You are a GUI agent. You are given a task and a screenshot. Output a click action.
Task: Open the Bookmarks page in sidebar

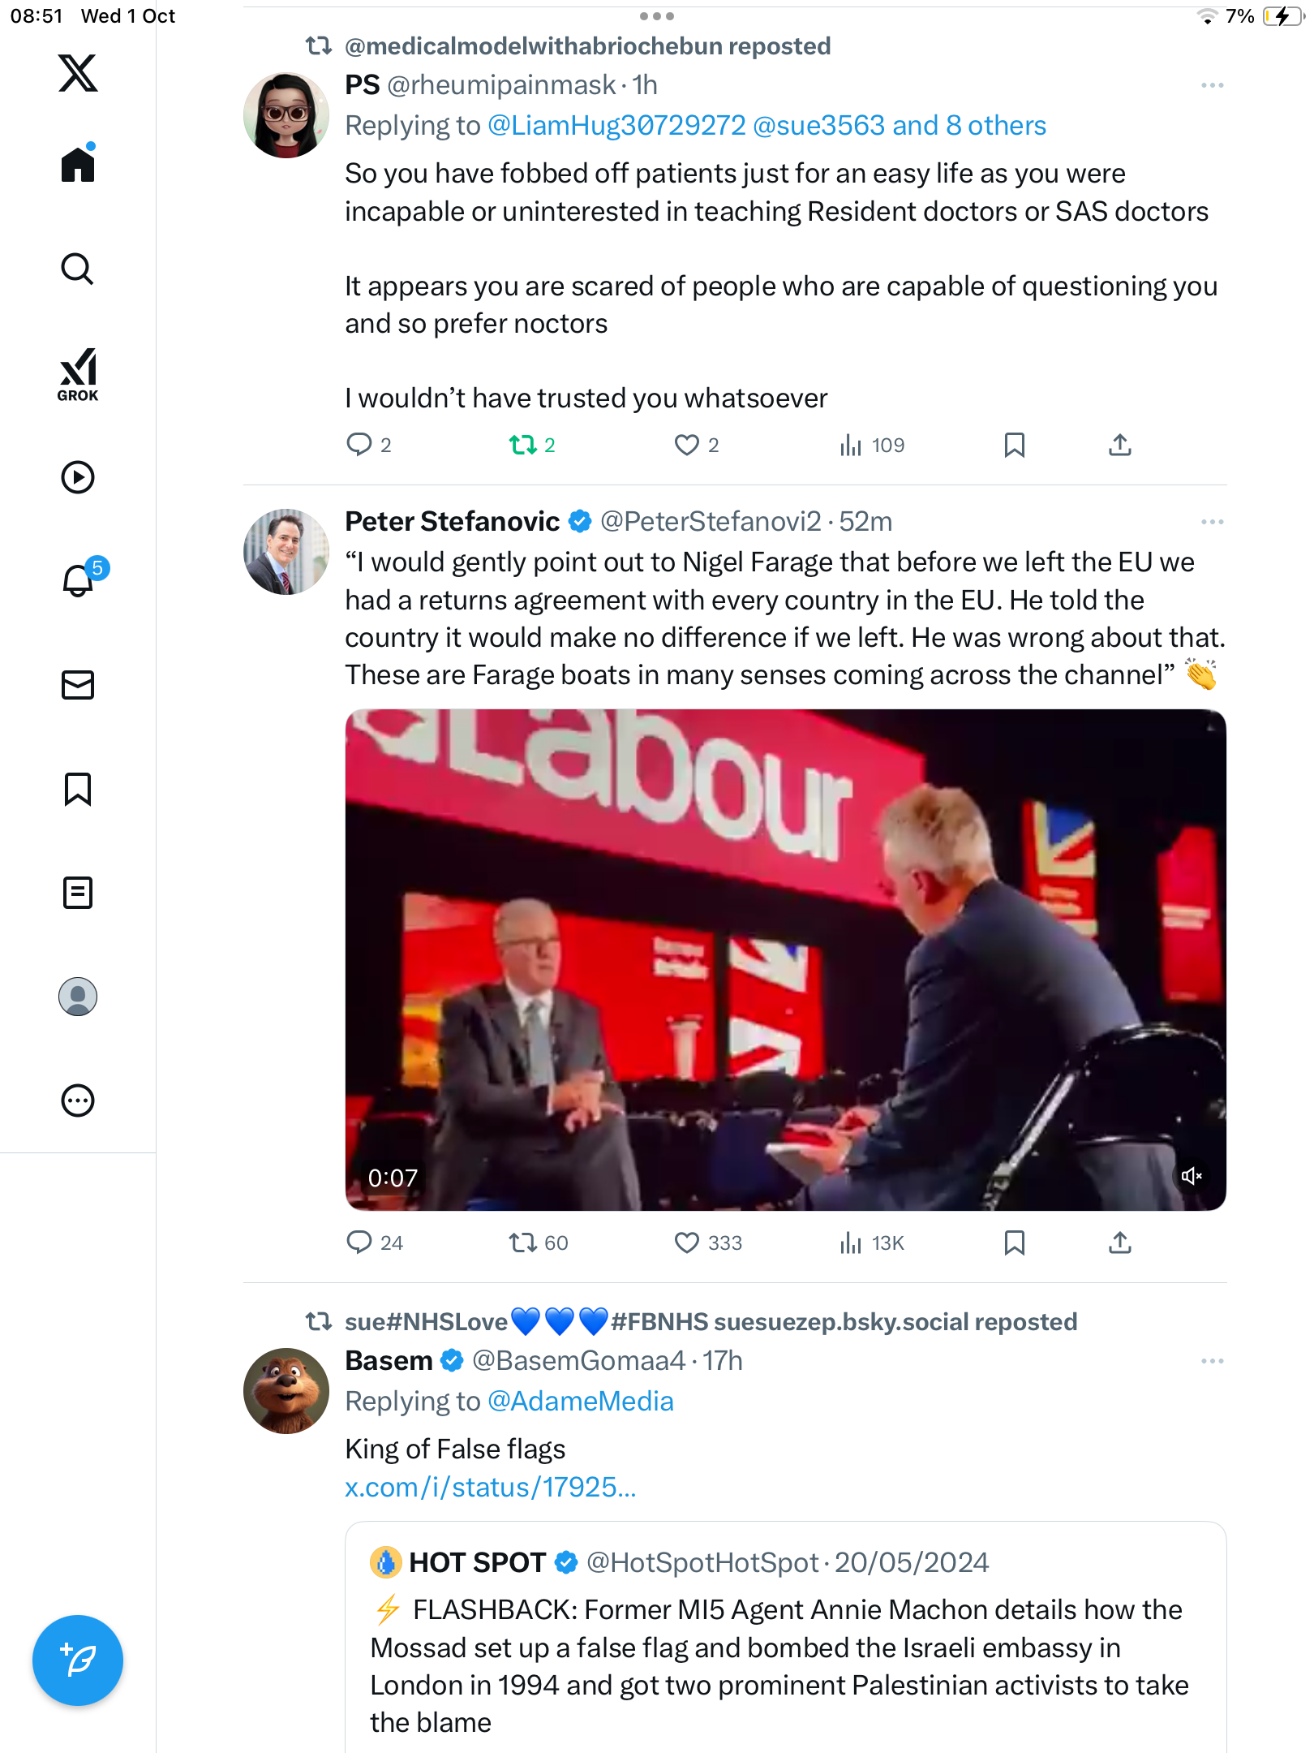tap(78, 789)
